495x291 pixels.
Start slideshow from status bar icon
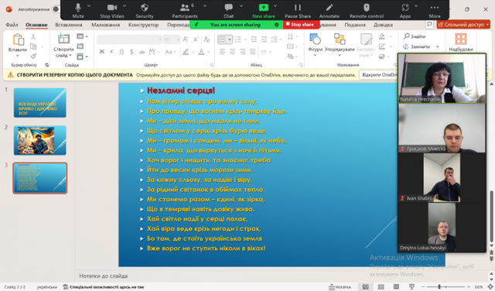point(411,287)
